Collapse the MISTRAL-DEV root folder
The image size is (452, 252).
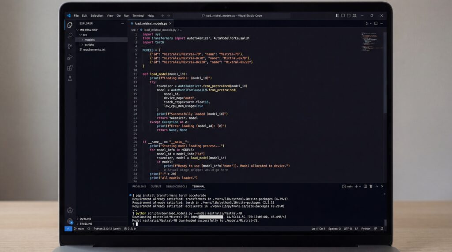101,30
